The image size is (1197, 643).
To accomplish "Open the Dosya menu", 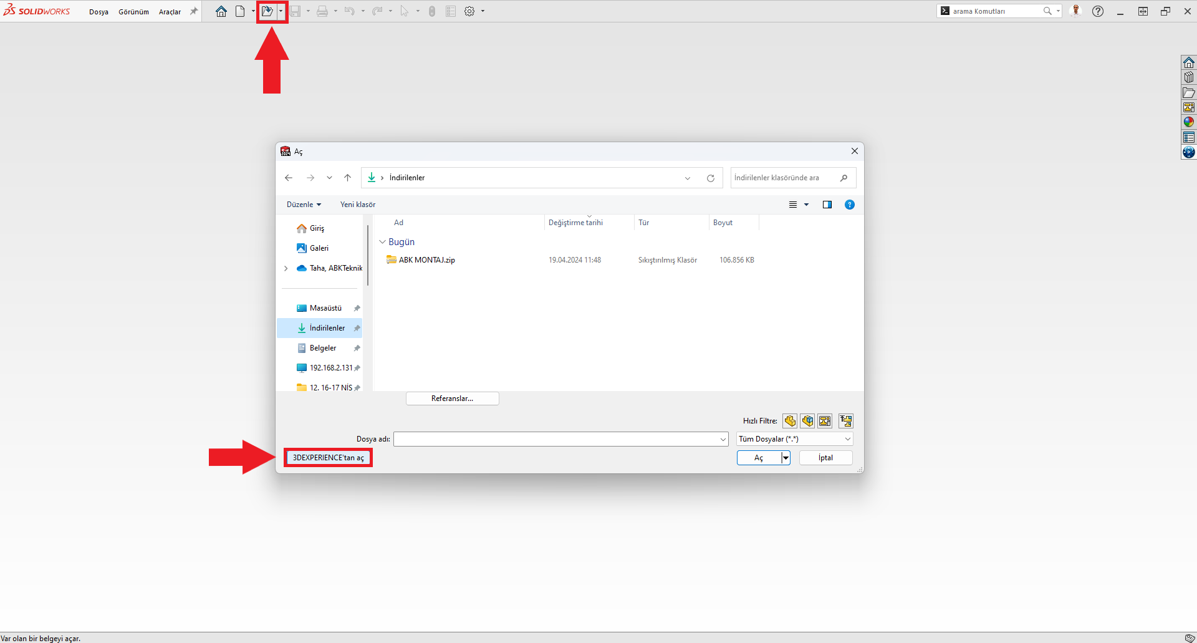I will [x=99, y=12].
